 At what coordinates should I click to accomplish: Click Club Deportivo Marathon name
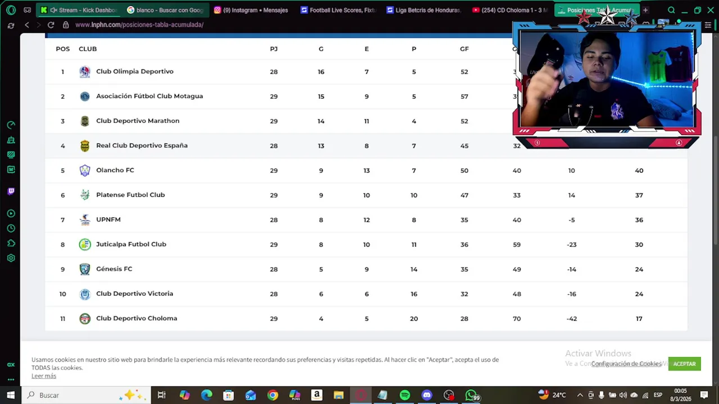pyautogui.click(x=138, y=121)
